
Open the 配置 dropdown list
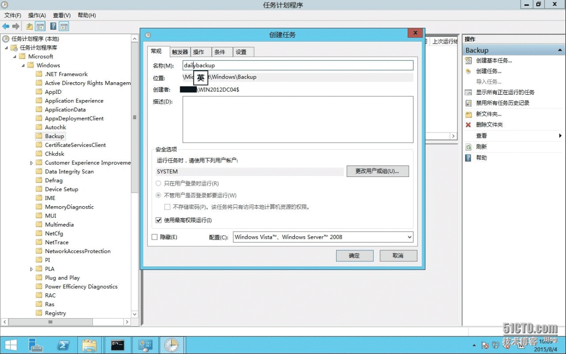click(x=409, y=237)
